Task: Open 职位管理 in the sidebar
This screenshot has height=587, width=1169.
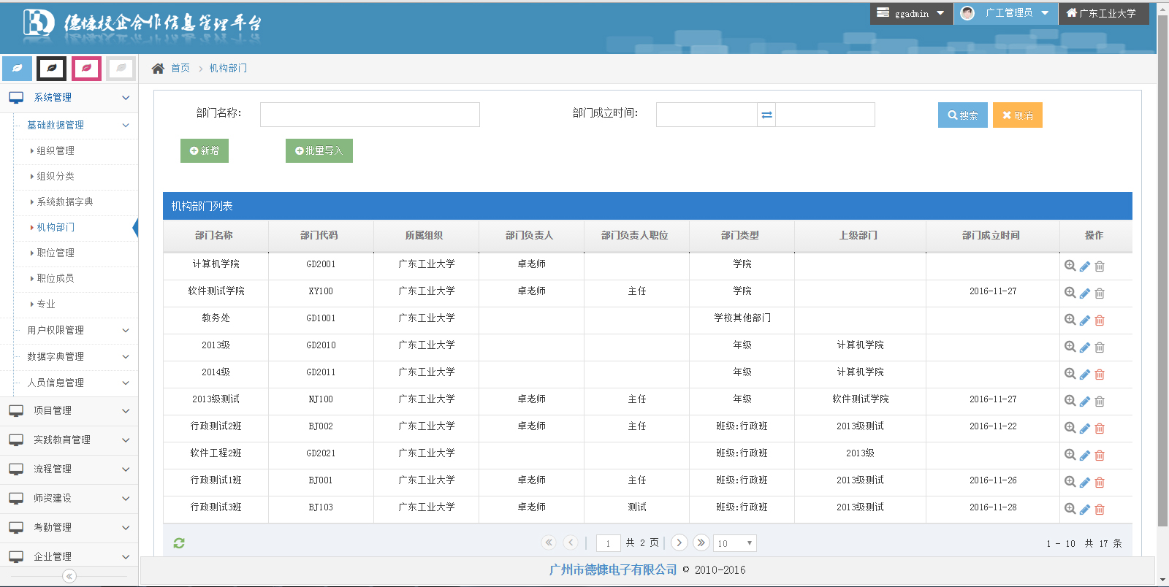Action: 56,253
